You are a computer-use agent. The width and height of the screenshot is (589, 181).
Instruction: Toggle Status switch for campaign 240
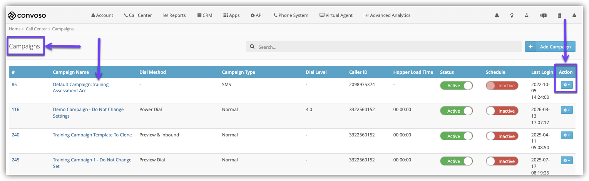(457, 136)
